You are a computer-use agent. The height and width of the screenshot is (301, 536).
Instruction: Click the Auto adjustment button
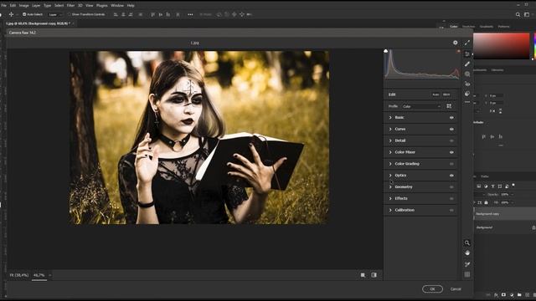pos(435,94)
